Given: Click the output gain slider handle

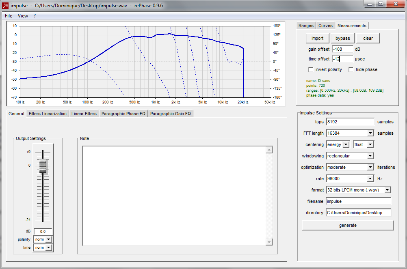Looking at the screenshot, I should point(43,166).
